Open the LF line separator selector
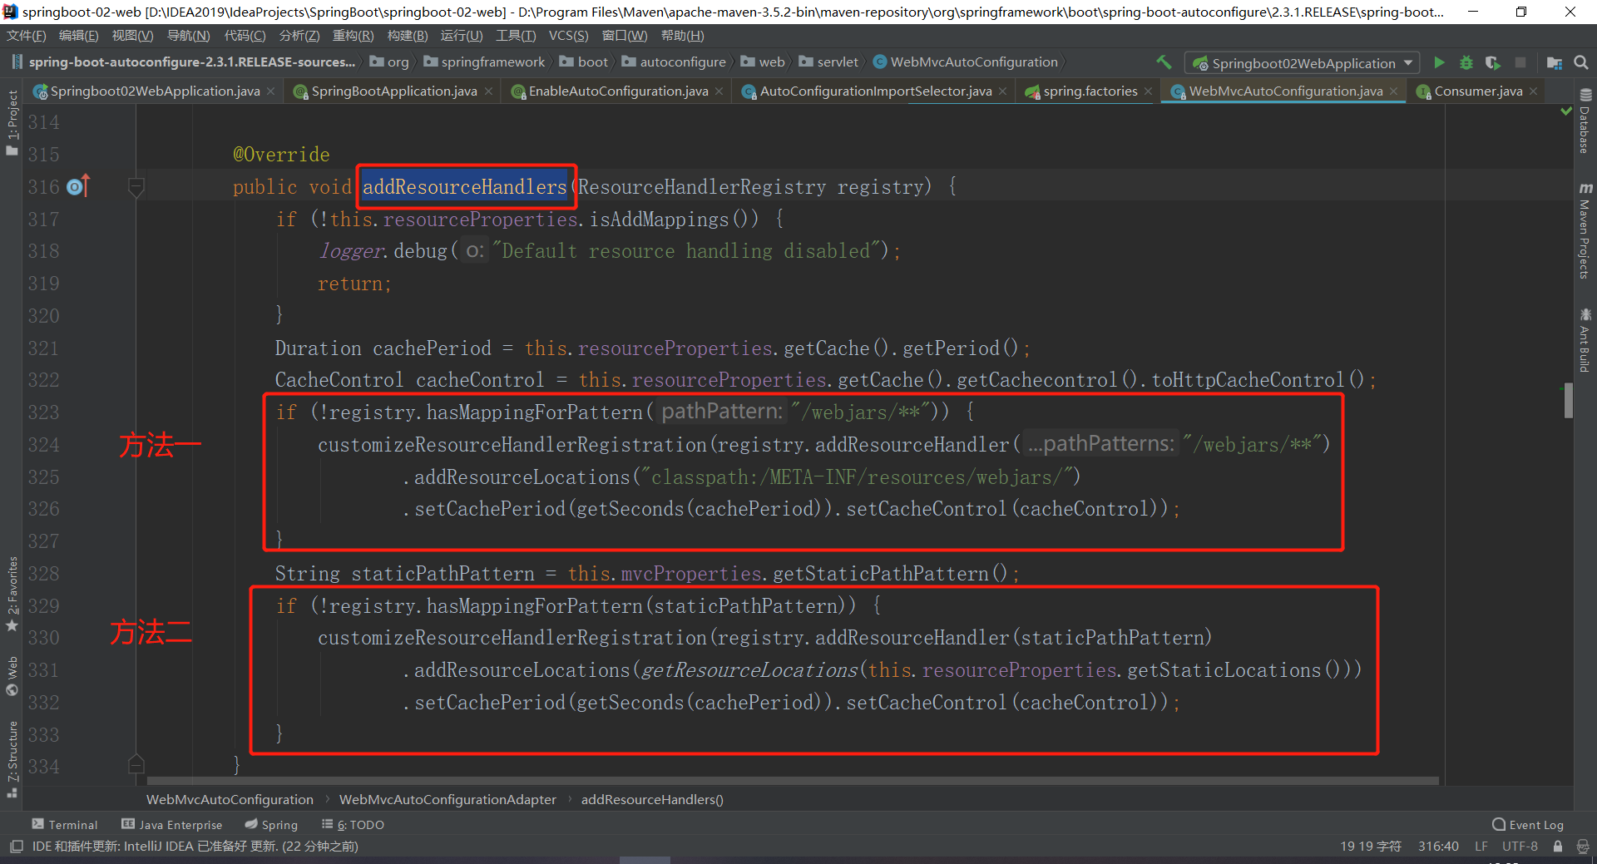 1481,847
